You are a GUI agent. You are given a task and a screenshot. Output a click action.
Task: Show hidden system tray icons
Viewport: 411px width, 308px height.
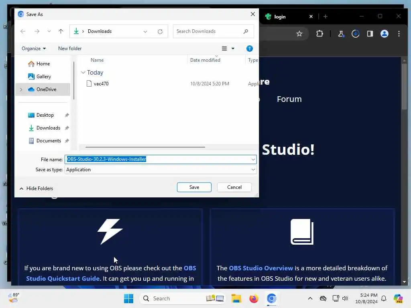click(310, 298)
